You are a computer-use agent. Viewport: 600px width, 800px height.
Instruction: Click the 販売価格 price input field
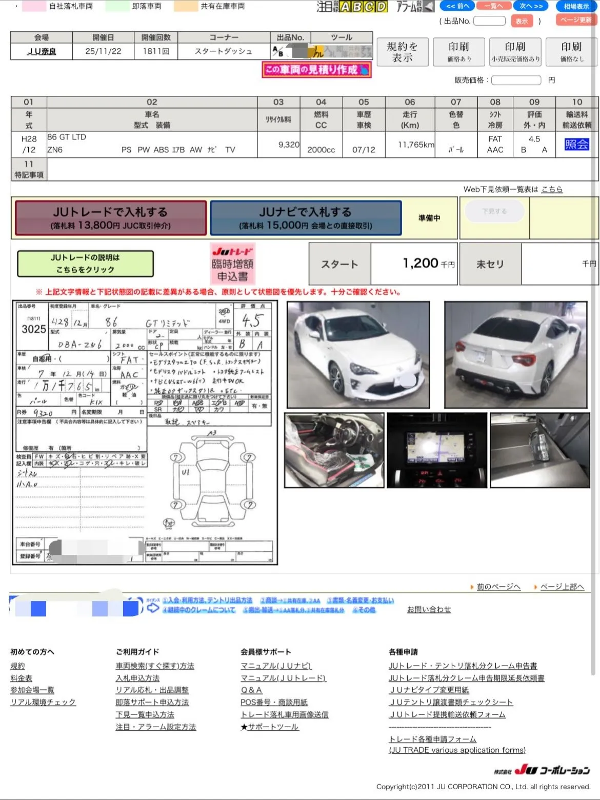click(x=516, y=80)
